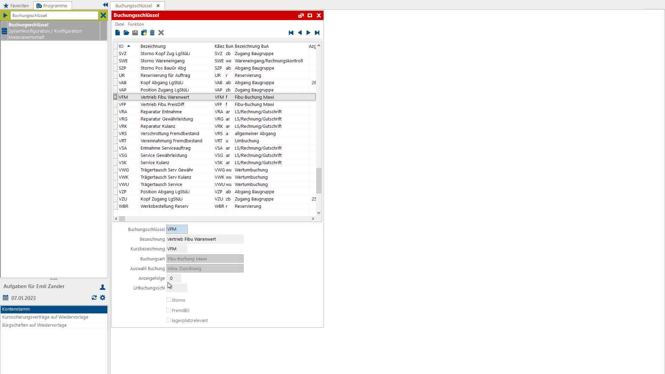
Task: Click scroll down arrow of table
Action: (x=319, y=213)
